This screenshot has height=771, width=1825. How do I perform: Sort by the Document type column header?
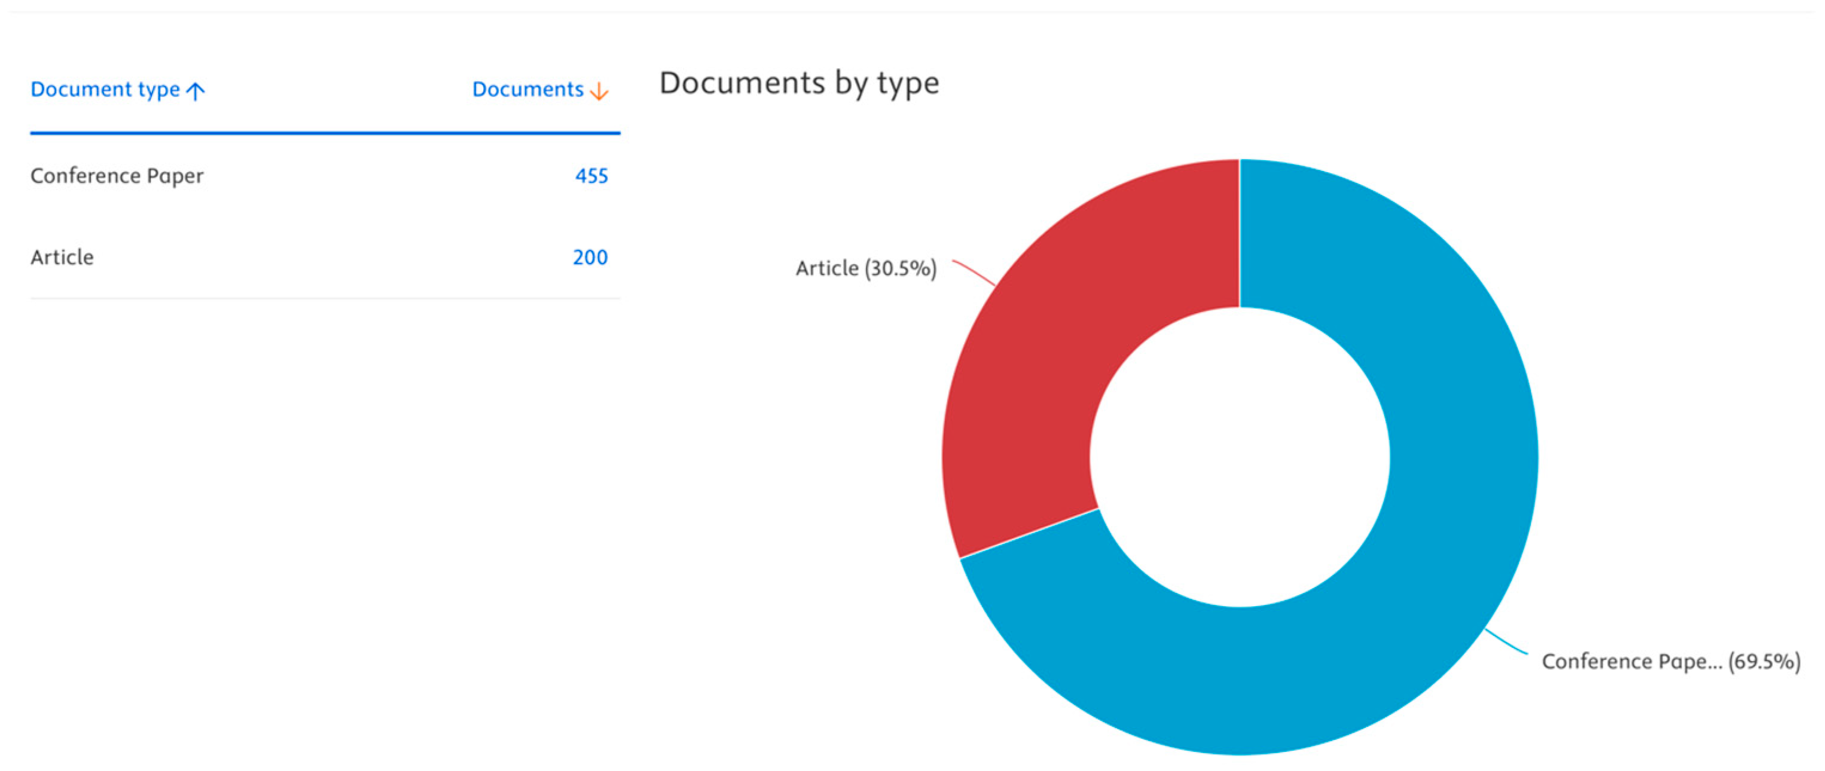tap(105, 90)
